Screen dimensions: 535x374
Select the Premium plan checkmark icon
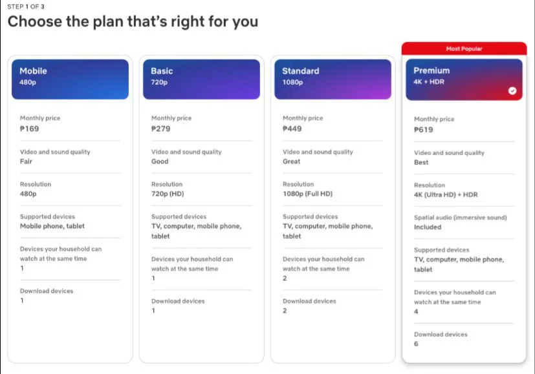coord(513,91)
